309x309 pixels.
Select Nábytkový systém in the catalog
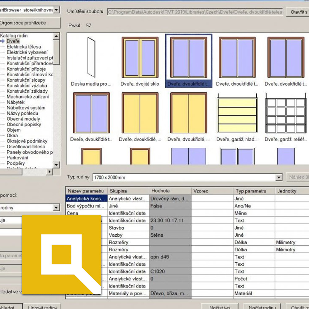(x=26, y=108)
